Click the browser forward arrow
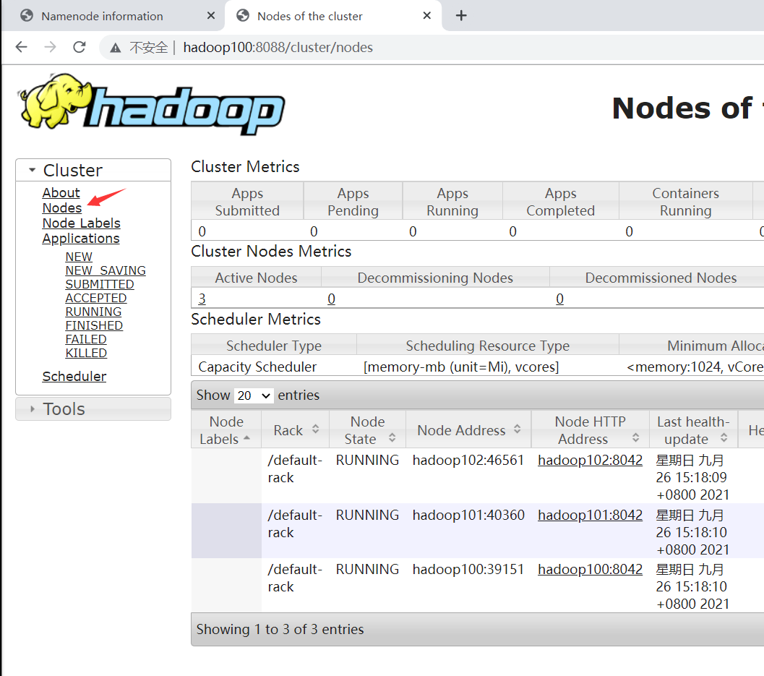The height and width of the screenshot is (676, 764). [50, 47]
